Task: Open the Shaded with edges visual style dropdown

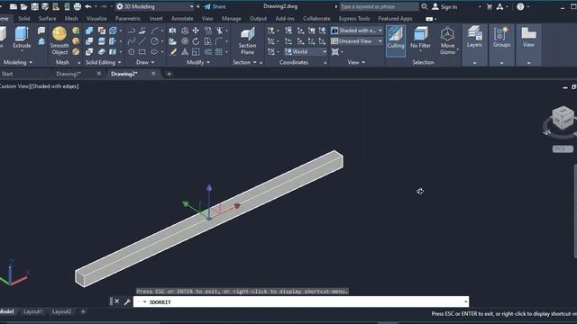Action: (x=356, y=31)
